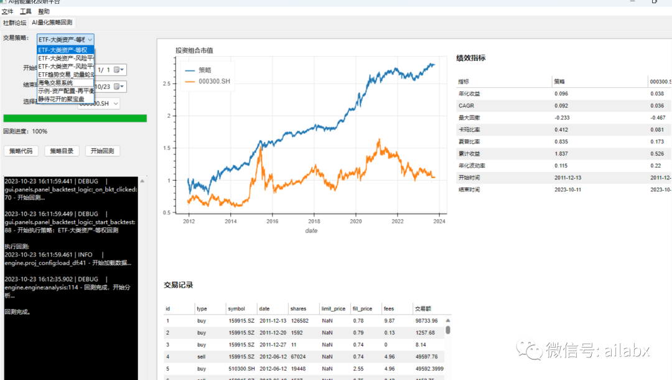Start backtest with 开始回测 button
The width and height of the screenshot is (672, 380).
103,151
